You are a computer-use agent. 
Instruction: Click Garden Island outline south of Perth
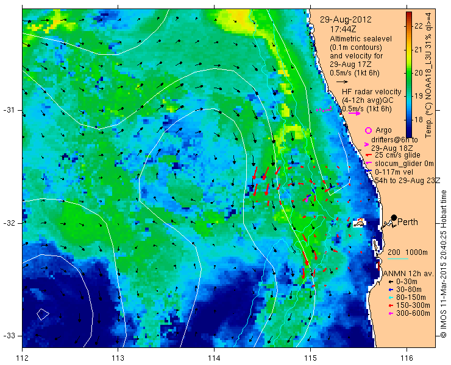(x=375, y=246)
